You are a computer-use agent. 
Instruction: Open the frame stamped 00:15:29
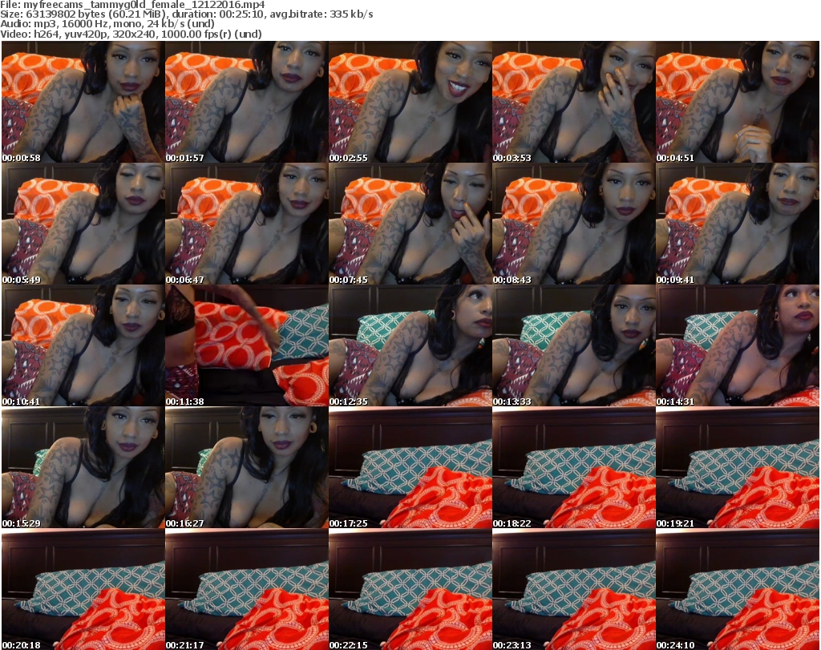83,467
